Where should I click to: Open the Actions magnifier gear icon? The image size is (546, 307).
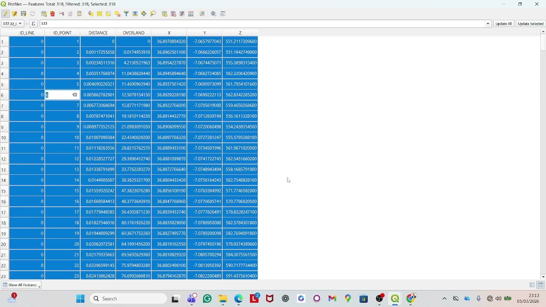point(214,14)
